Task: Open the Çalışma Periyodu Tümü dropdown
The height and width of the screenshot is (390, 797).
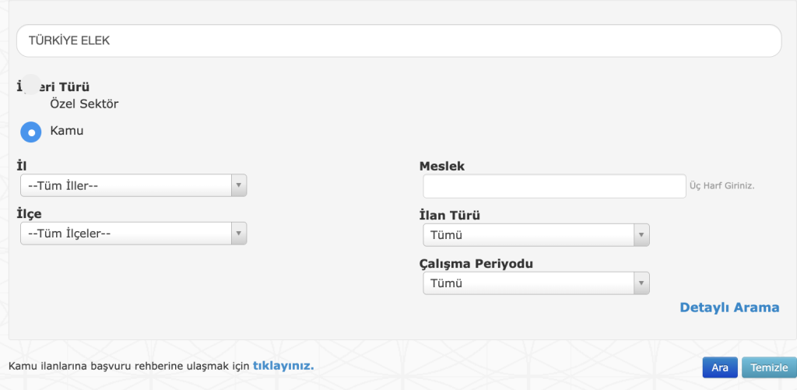Action: click(536, 283)
